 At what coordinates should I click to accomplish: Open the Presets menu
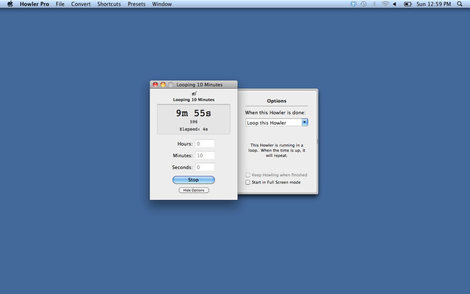point(136,4)
